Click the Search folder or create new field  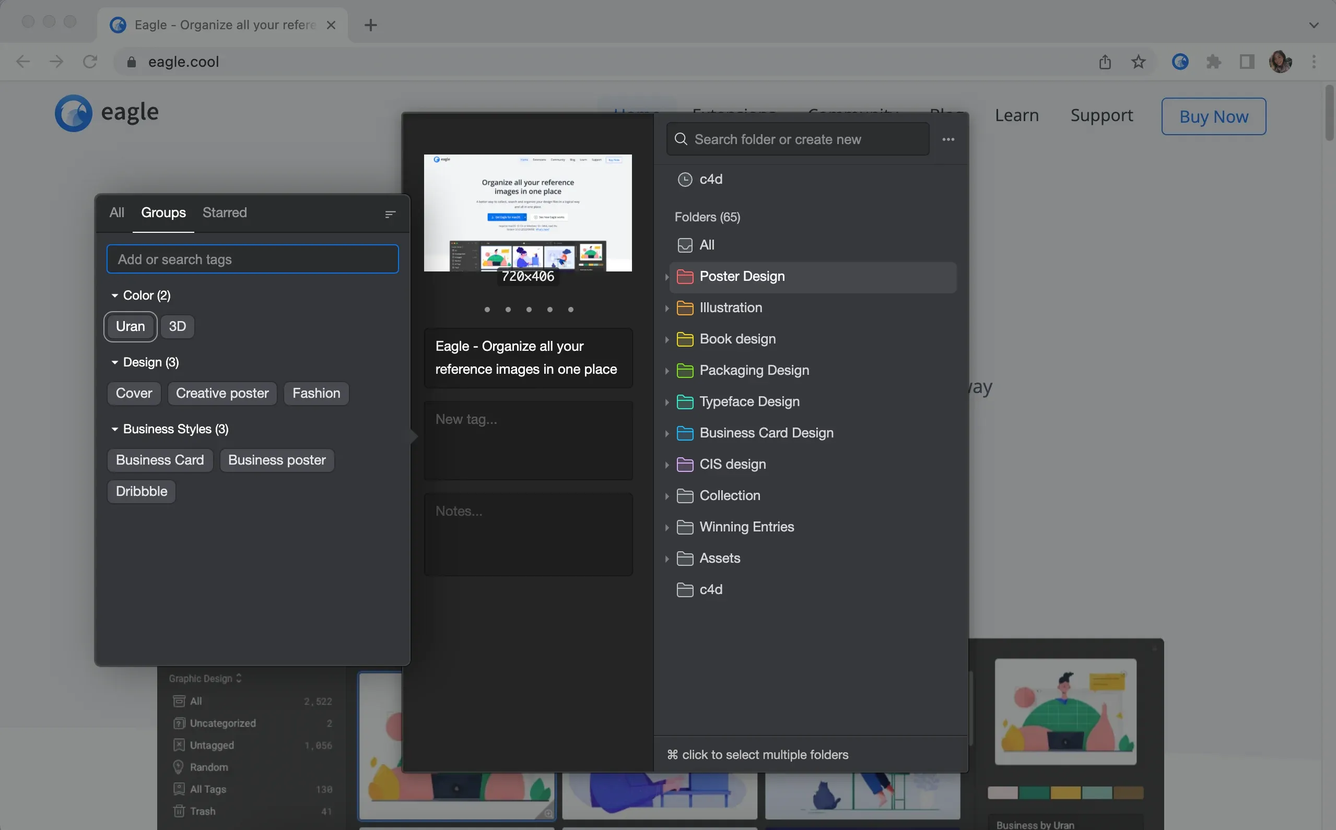point(798,139)
